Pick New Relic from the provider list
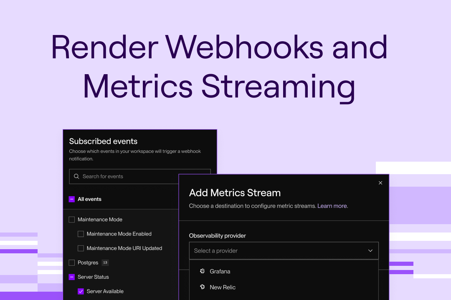 (223, 287)
